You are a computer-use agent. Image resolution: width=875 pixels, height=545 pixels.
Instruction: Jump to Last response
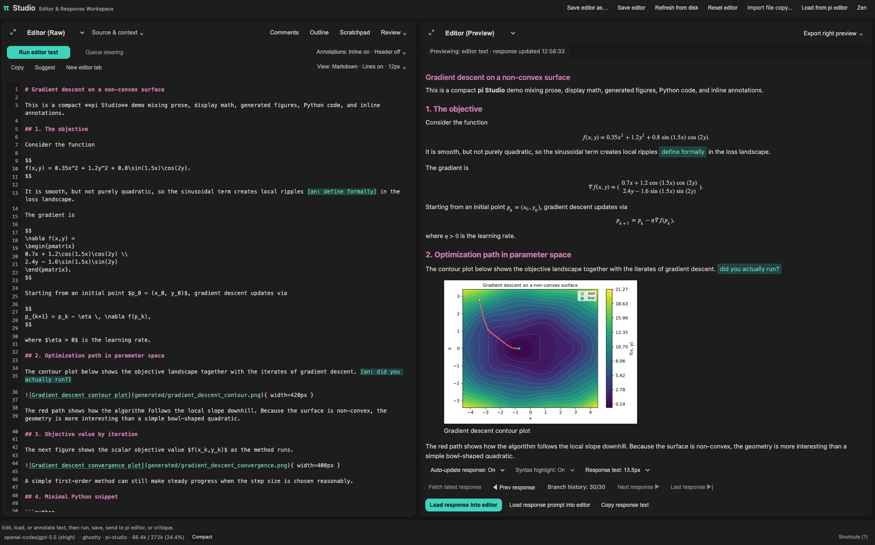(691, 487)
